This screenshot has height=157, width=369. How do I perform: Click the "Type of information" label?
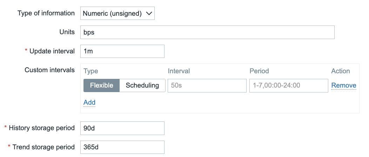tap(46, 13)
